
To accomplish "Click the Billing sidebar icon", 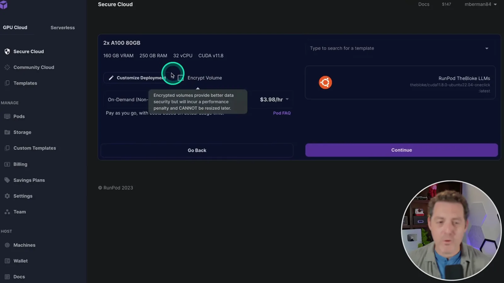I will (7, 164).
